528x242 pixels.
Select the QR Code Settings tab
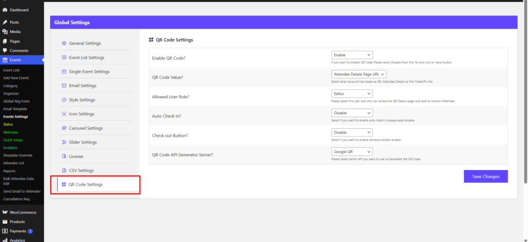[x=98, y=184]
